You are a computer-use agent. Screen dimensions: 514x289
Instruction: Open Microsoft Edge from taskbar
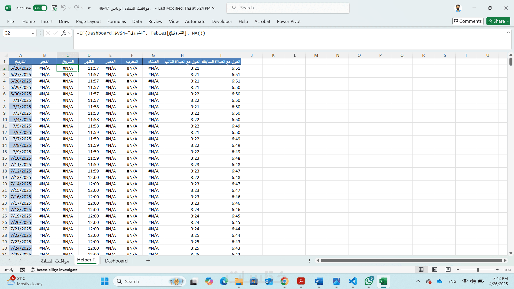pos(224,281)
